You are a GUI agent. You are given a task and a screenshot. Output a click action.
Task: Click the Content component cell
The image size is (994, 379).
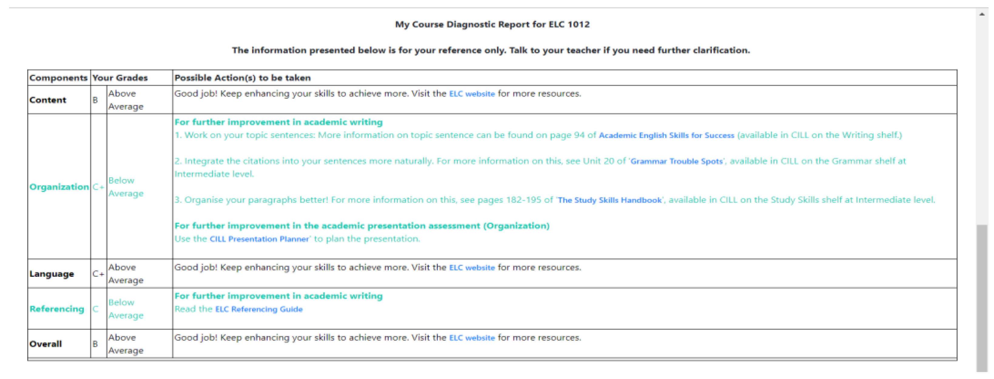point(48,100)
